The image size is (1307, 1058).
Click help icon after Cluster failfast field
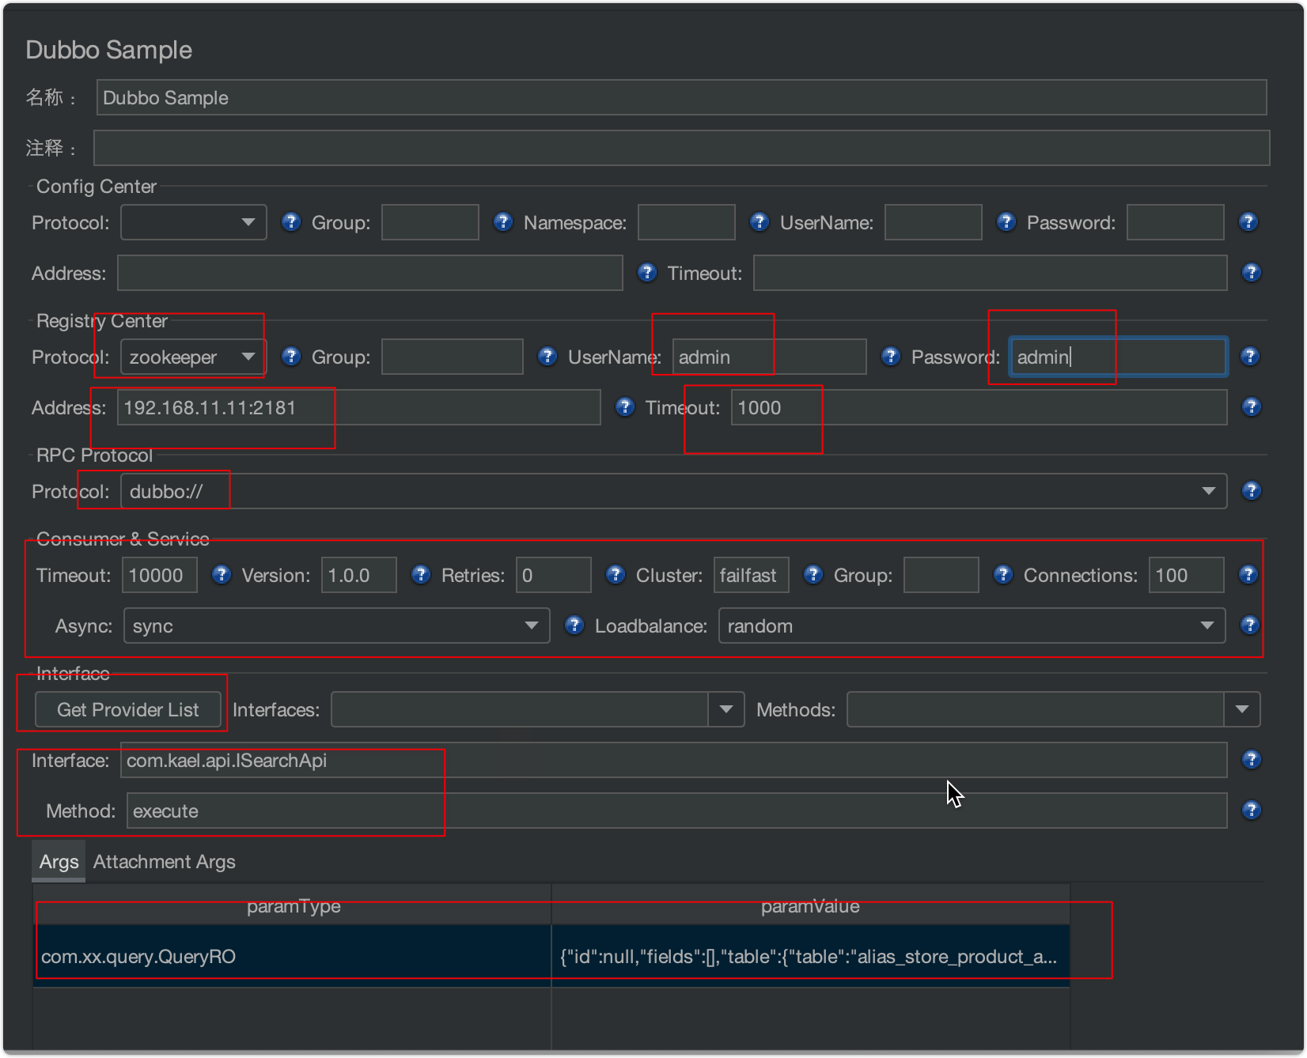[x=813, y=575]
